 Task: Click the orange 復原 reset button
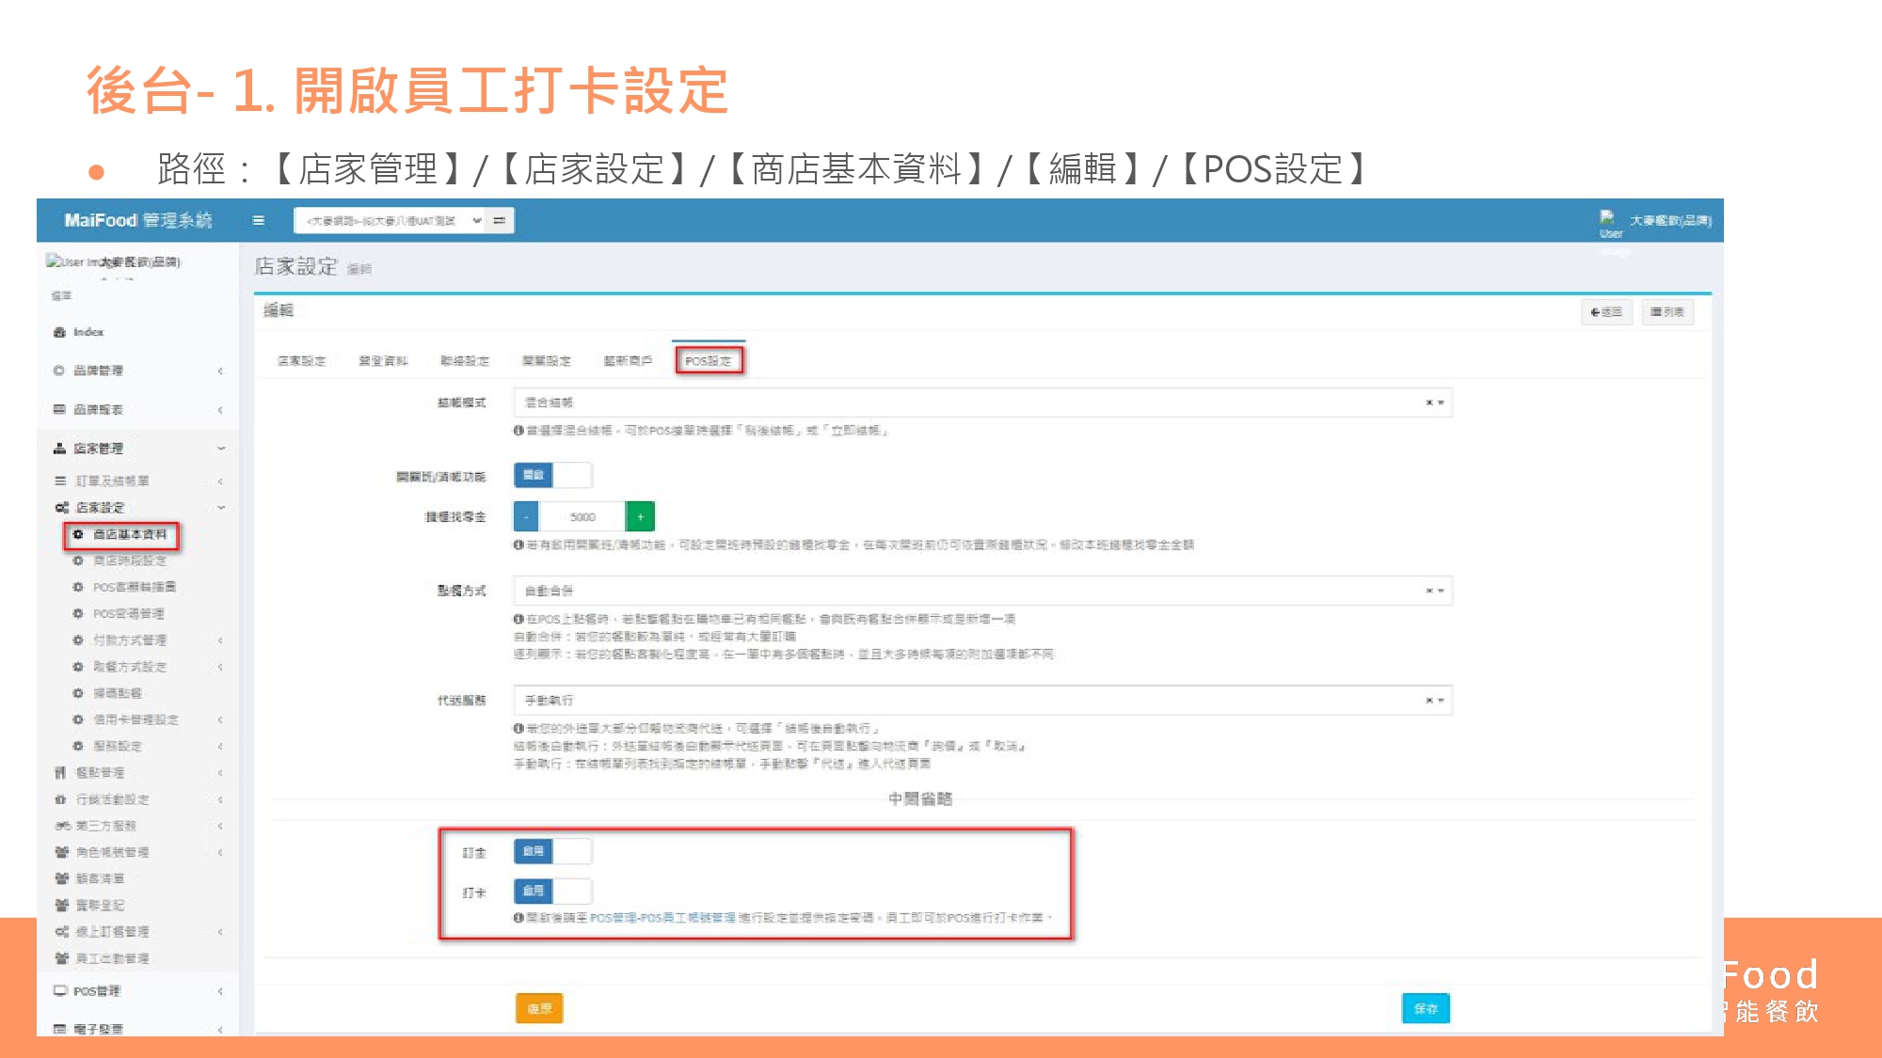tap(539, 1008)
